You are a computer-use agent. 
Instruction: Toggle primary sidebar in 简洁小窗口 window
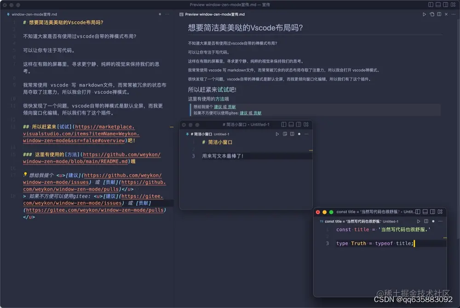click(x=284, y=125)
